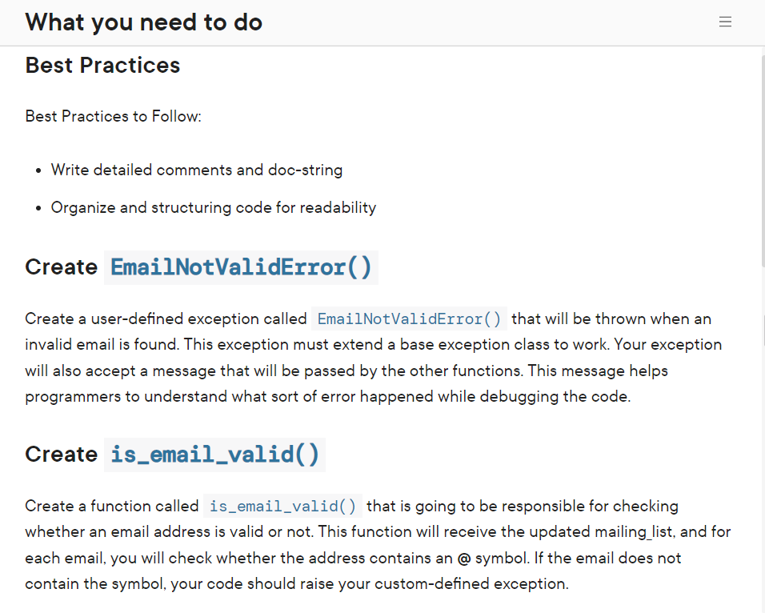
Task: Select the is_email_valid() code snippet in the heading
Action: click(x=214, y=455)
